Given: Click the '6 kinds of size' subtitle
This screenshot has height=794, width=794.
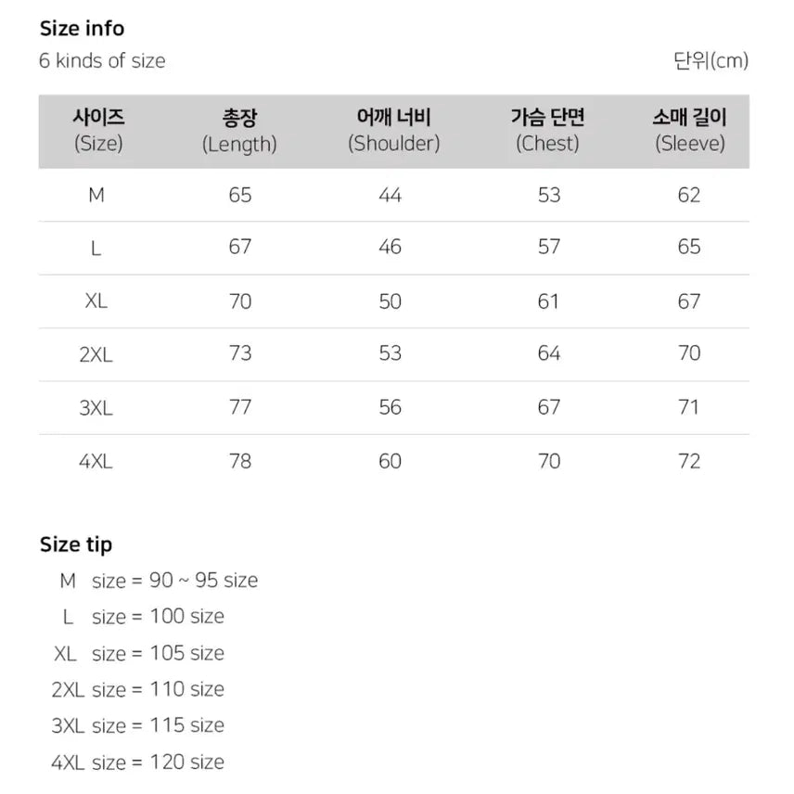Looking at the screenshot, I should pyautogui.click(x=102, y=61).
